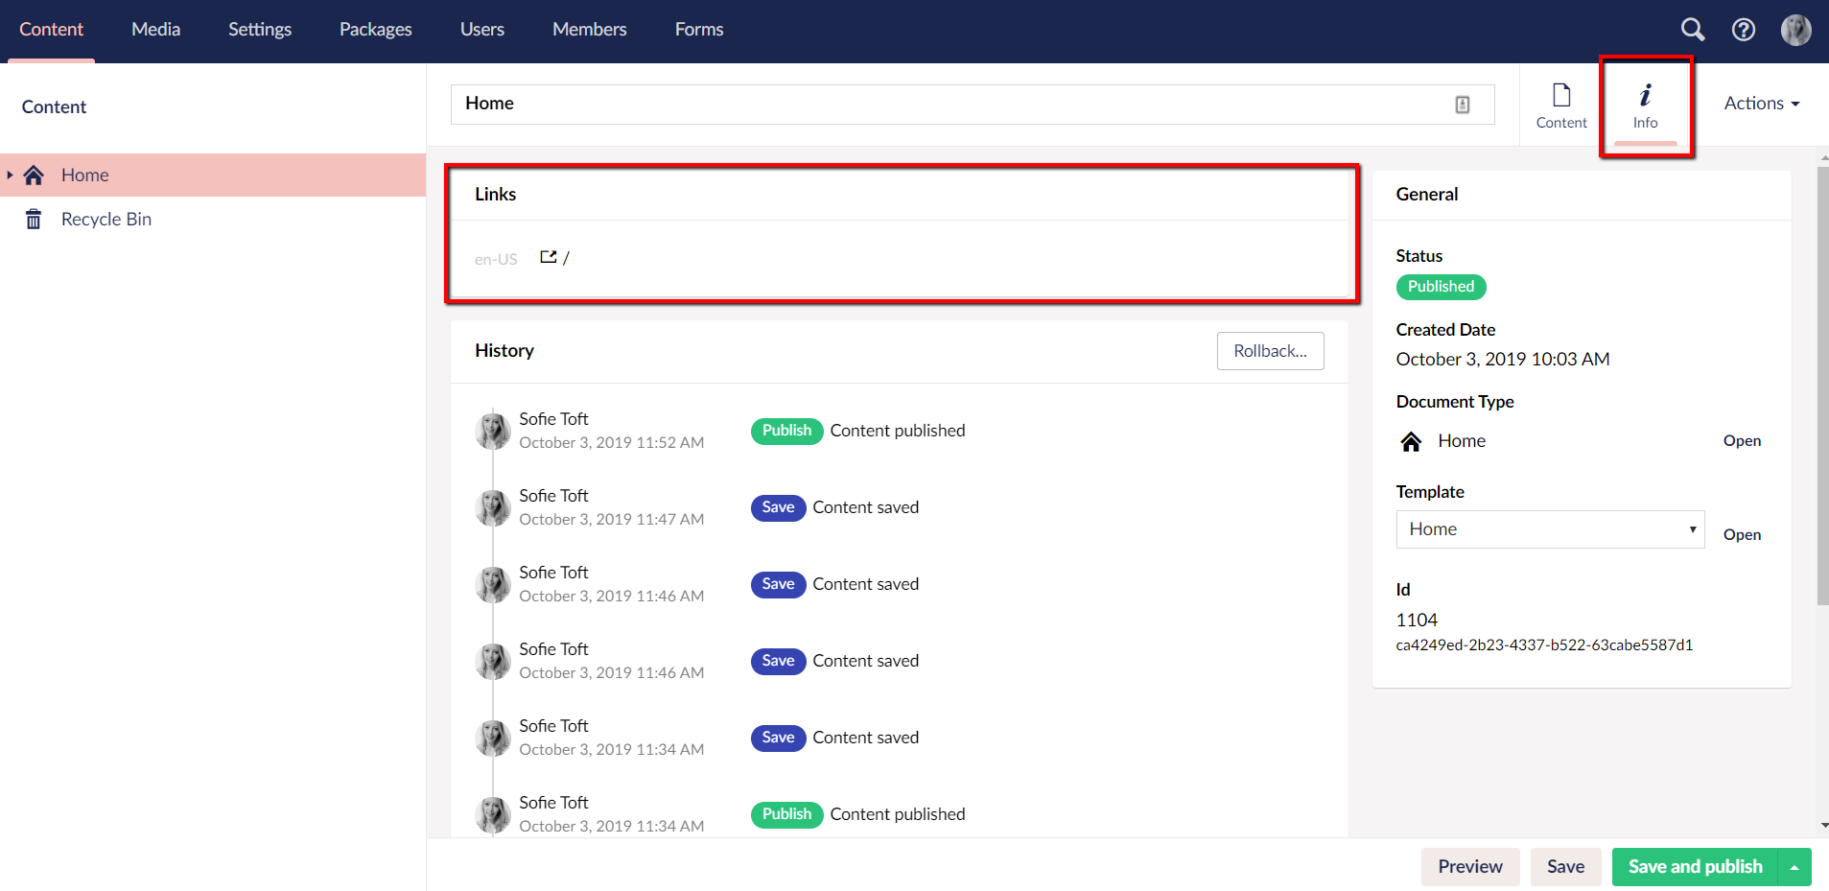
Task: Go to the Settings section
Action: [260, 30]
